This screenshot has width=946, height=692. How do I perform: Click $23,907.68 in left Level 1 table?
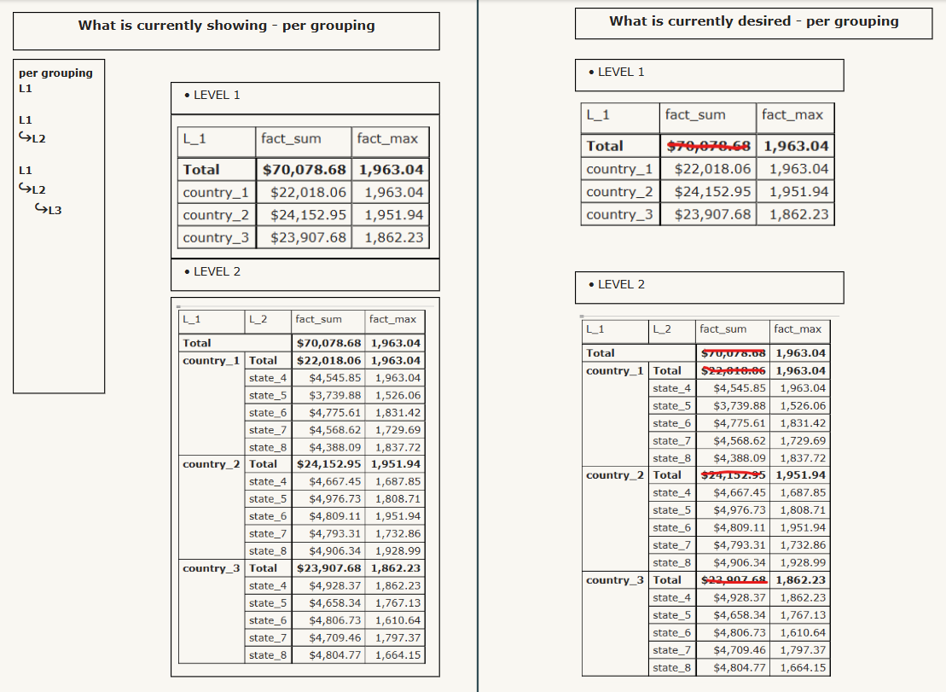[308, 238]
